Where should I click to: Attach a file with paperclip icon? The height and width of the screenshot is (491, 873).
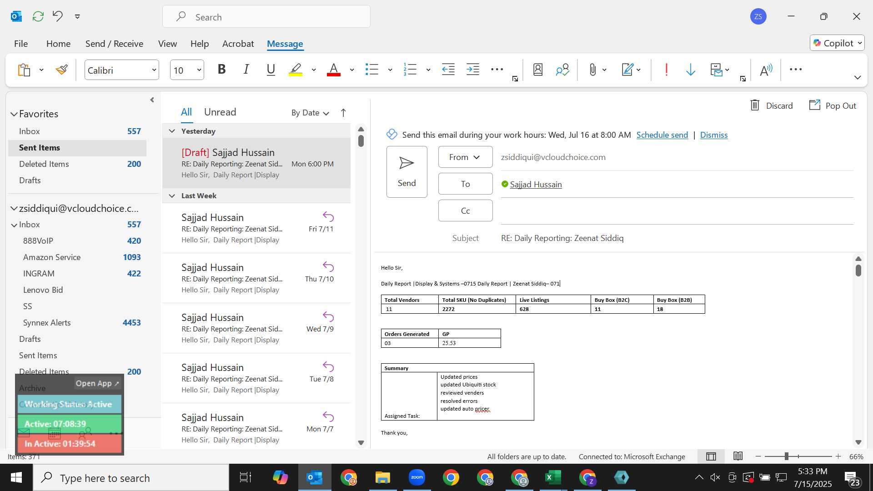[x=592, y=70]
